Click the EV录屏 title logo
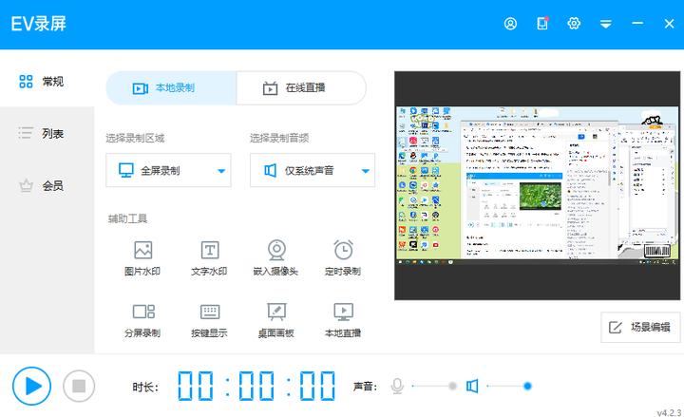The height and width of the screenshot is (417, 684). point(38,24)
